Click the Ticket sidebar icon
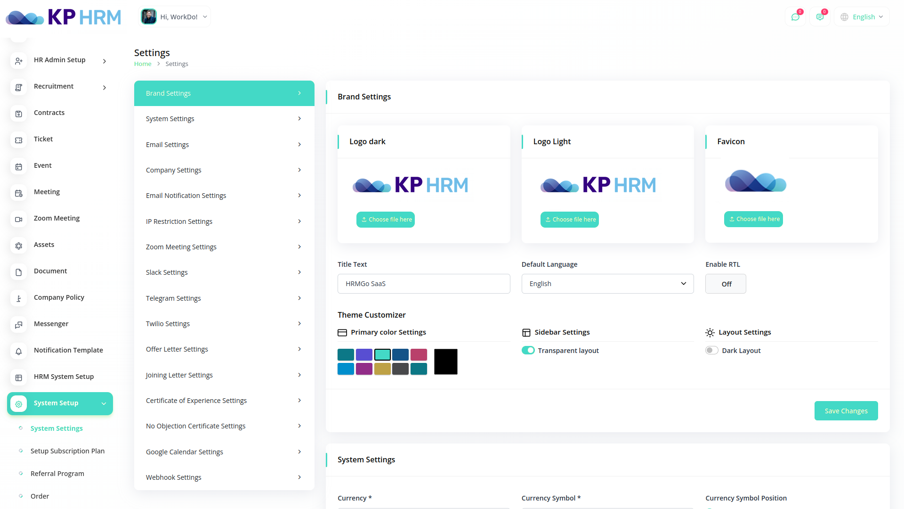Image resolution: width=904 pixels, height=509 pixels. tap(19, 140)
